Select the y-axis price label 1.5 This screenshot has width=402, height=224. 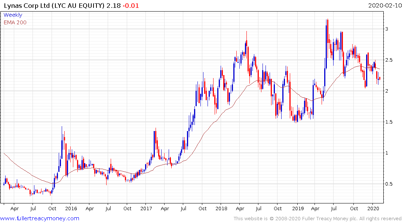click(x=389, y=122)
